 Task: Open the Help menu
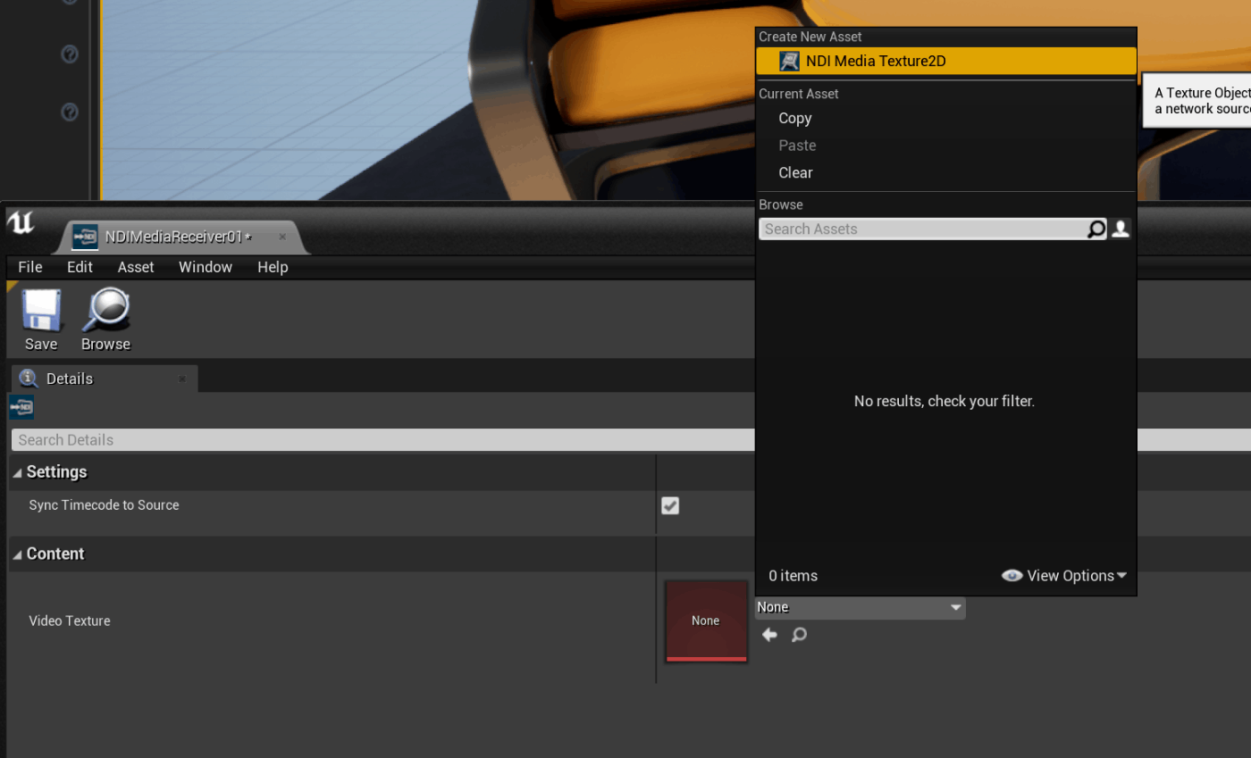tap(273, 267)
